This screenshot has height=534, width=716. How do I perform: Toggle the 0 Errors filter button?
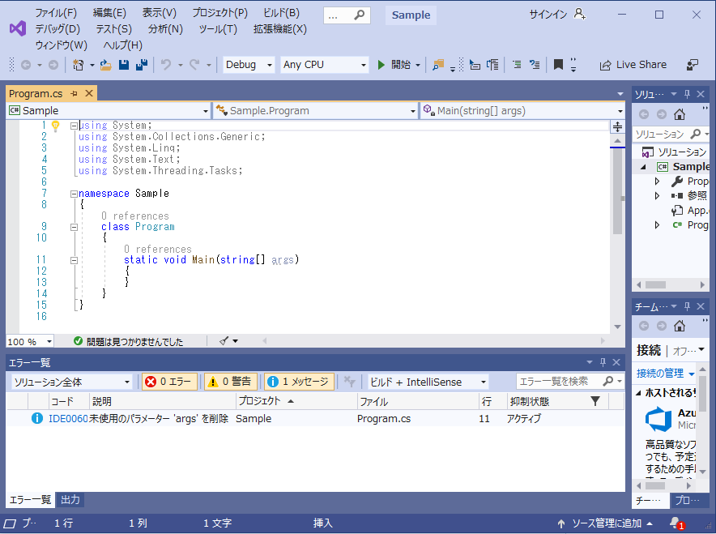170,382
